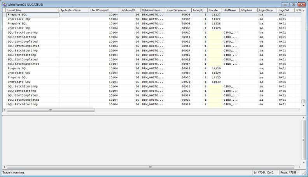Image resolution: width=308 pixels, height=177 pixels.
Task: Select SQL:StmtStarting row with sequence 60923
Action: point(152,91)
